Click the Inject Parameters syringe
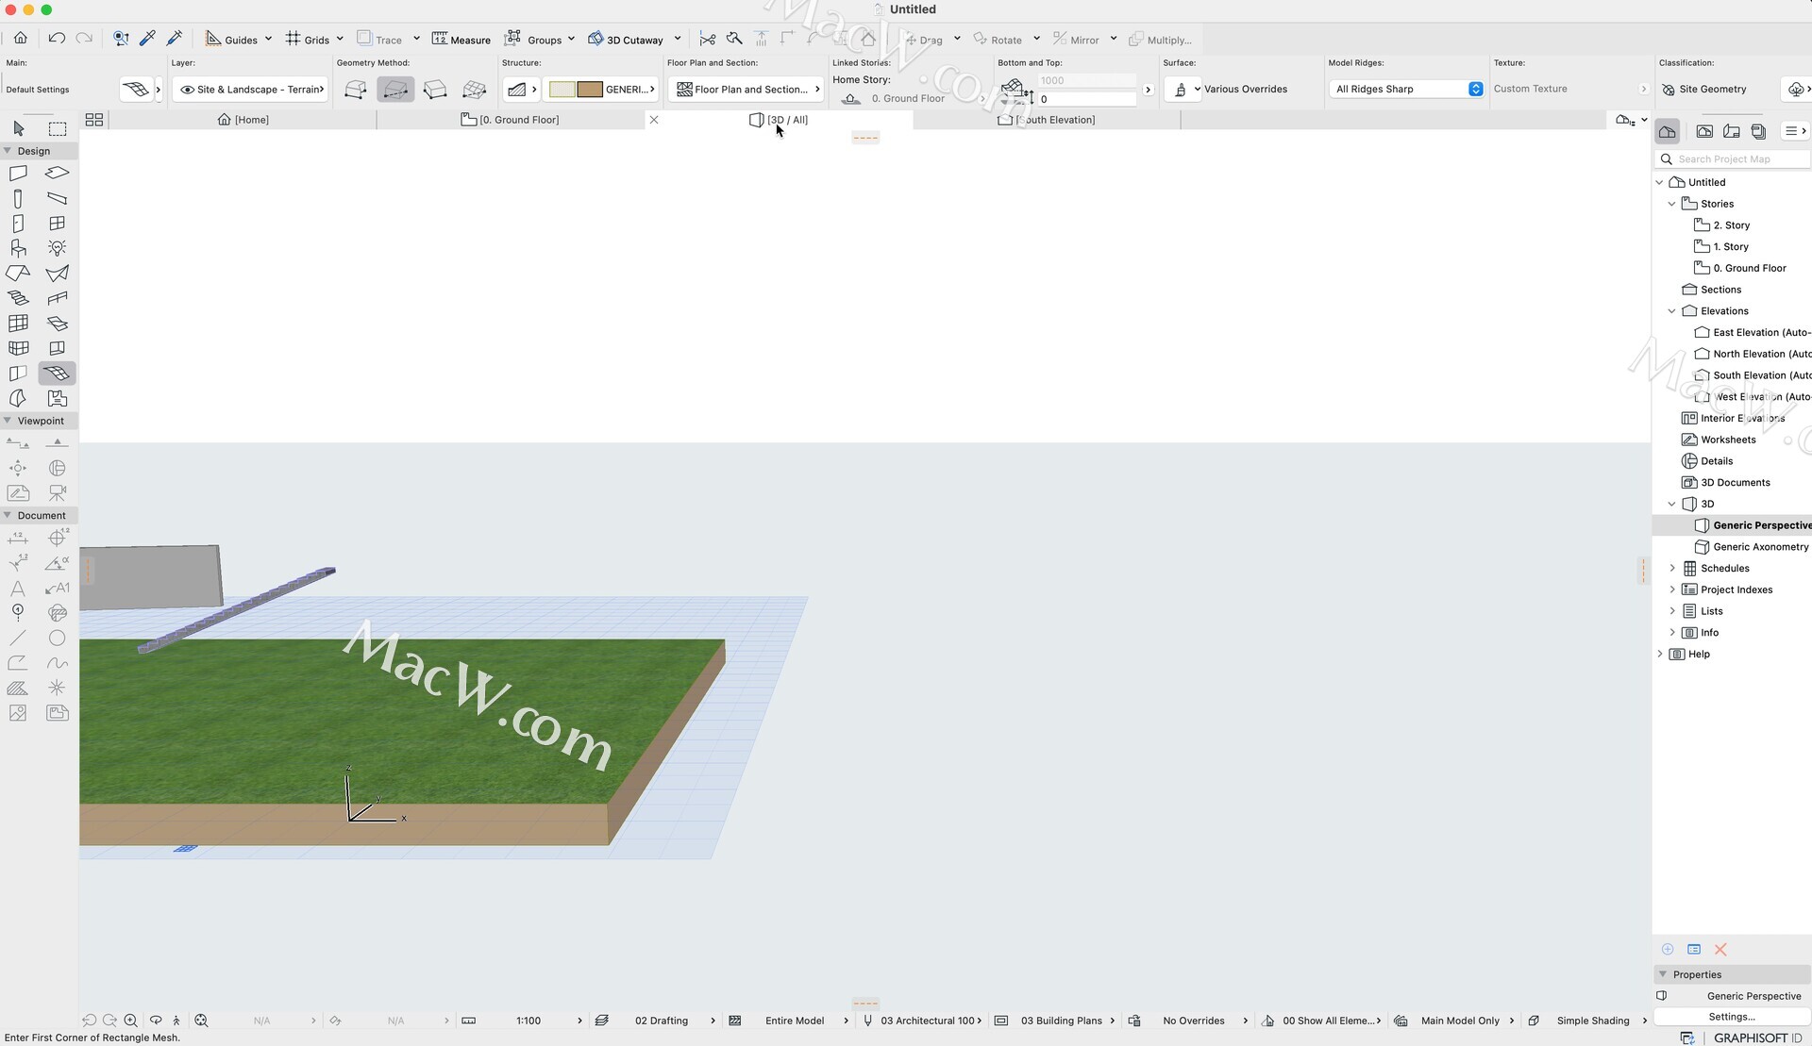1812x1046 pixels. point(175,39)
